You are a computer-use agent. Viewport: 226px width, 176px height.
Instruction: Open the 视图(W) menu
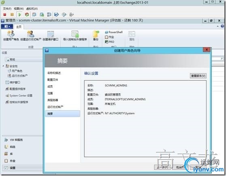19,9
